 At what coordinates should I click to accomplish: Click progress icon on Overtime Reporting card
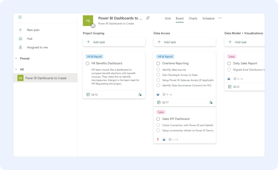click(158, 94)
